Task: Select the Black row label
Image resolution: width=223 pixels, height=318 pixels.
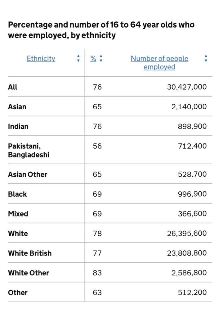Action: (17, 194)
